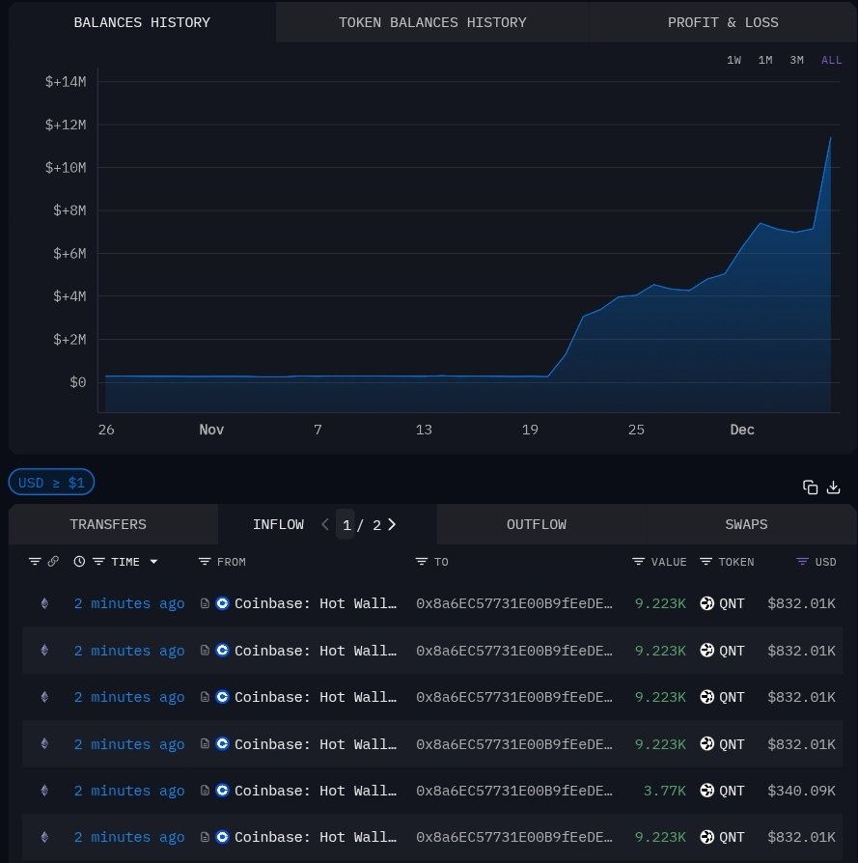This screenshot has height=863, width=858.
Task: Click the download icon above the table
Action: pos(834,487)
